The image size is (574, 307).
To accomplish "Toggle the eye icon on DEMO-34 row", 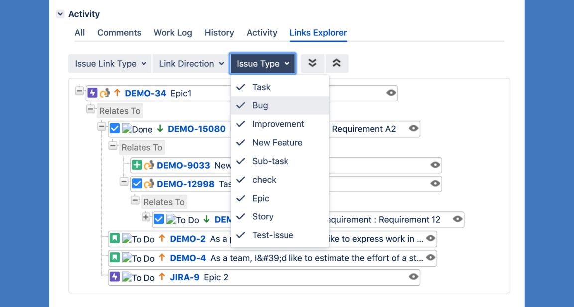I will point(391,93).
